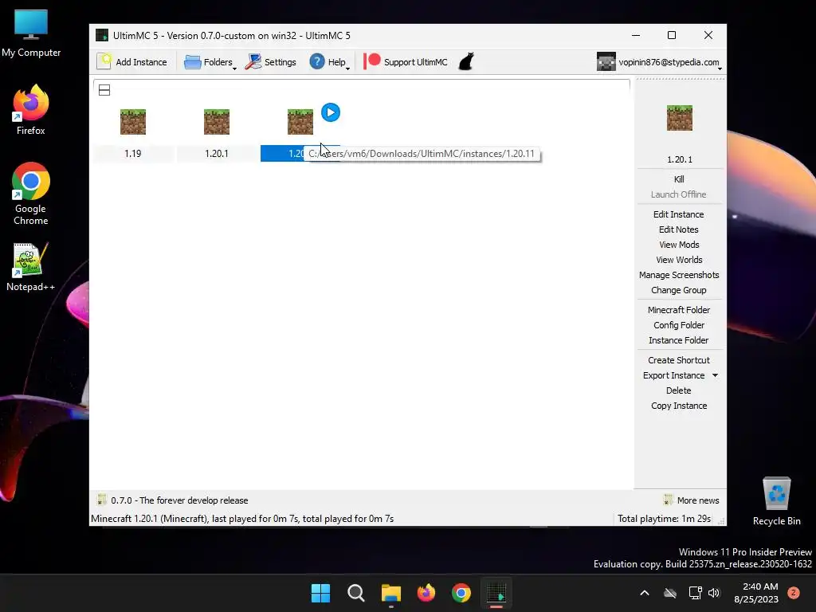816x612 pixels.
Task: Click Delete in side panel
Action: (679, 390)
